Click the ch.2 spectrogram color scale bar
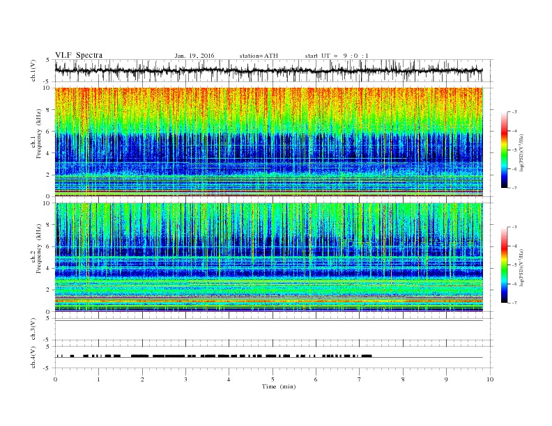The height and width of the screenshot is (426, 552). 505,265
